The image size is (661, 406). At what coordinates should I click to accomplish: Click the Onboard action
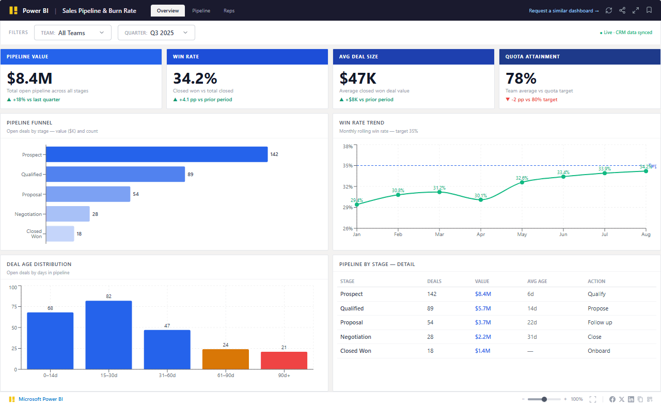click(x=599, y=351)
